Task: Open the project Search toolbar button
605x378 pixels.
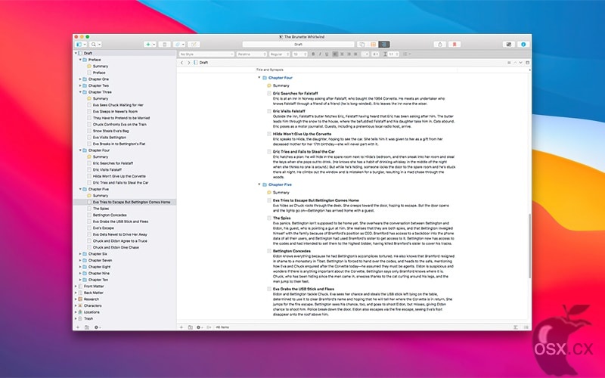Action: (95, 45)
